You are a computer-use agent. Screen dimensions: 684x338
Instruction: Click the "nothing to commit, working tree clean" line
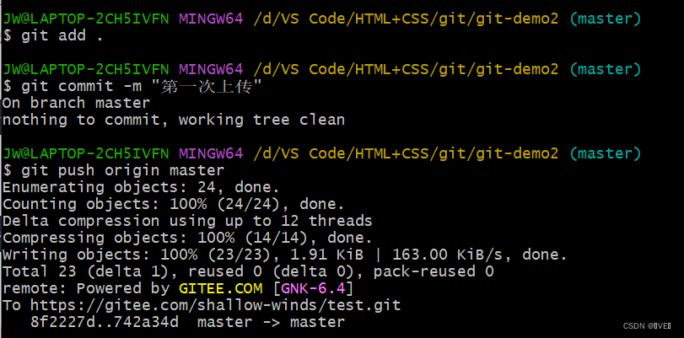174,120
